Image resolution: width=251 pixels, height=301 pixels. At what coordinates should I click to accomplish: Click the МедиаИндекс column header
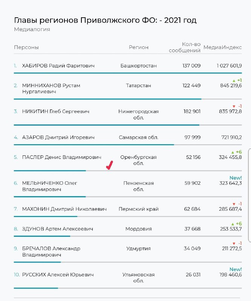(x=222, y=47)
